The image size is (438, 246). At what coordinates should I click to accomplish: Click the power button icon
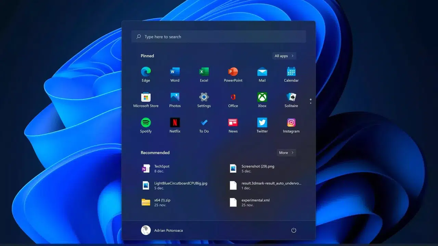click(294, 230)
